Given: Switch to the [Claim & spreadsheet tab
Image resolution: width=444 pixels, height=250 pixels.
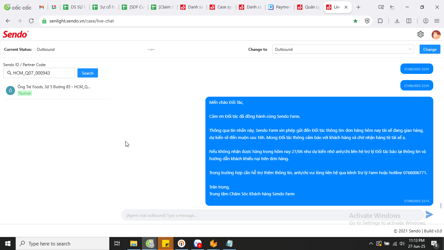Looking at the screenshot, I should [x=162, y=7].
